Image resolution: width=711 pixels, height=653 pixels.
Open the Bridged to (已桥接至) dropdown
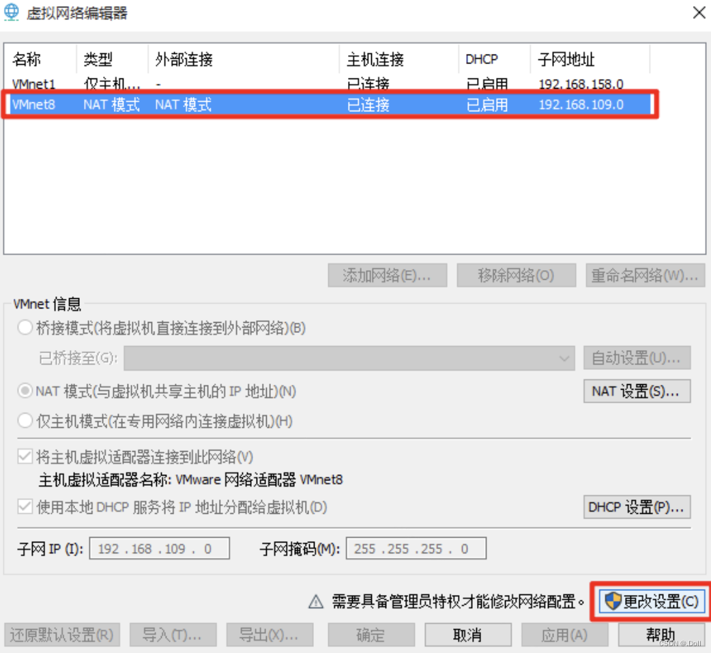tap(349, 358)
